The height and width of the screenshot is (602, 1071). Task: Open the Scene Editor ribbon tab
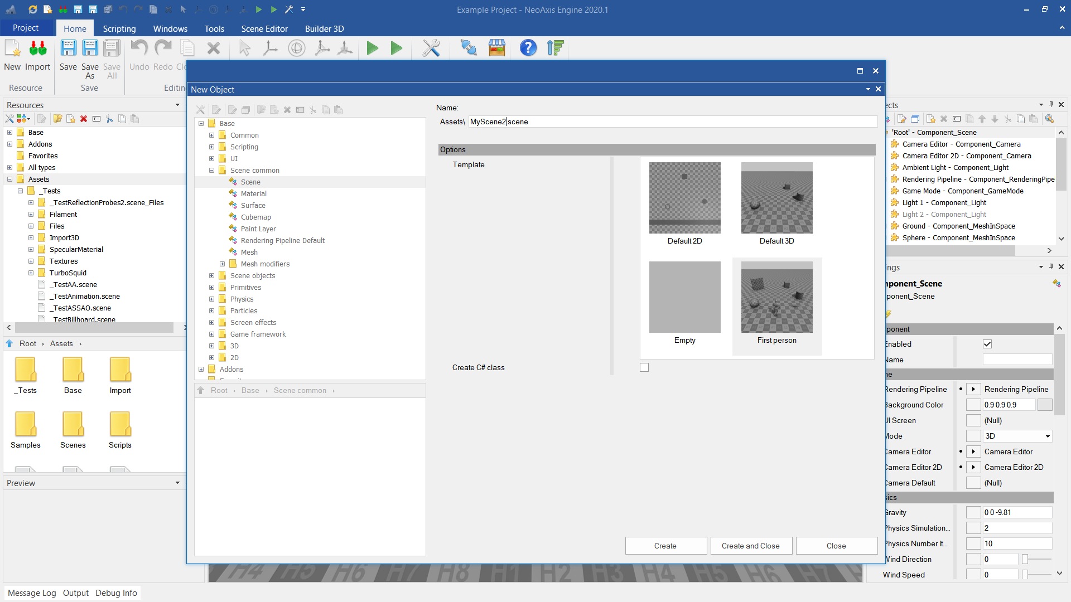264,28
